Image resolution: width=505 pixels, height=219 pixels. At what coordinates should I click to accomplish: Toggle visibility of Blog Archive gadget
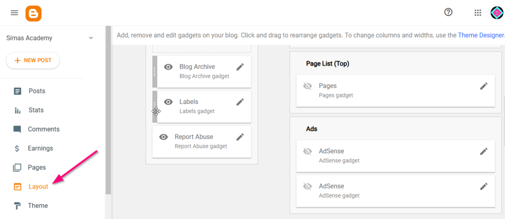(169, 67)
